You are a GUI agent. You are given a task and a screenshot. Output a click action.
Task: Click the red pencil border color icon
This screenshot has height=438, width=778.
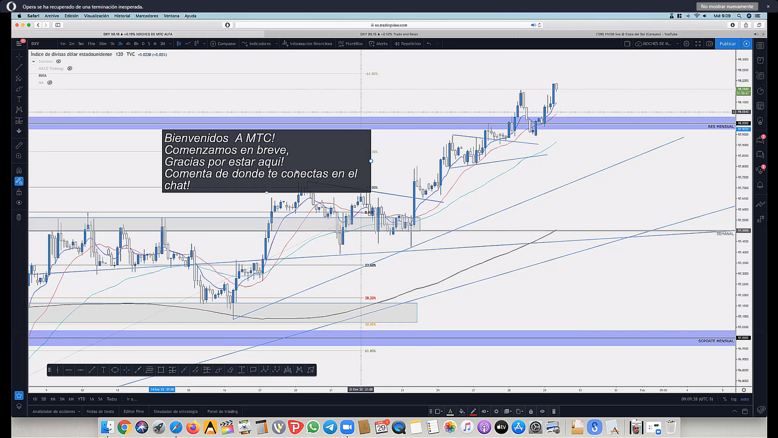[x=473, y=412]
